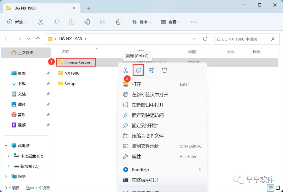The width and height of the screenshot is (283, 192).
Task: Open the 查看 view dropdown
Action: (171, 22)
